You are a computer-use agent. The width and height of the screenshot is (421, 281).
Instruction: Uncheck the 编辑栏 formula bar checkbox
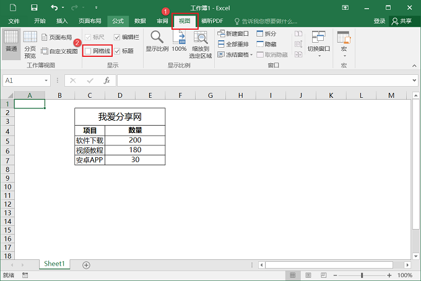tap(117, 37)
